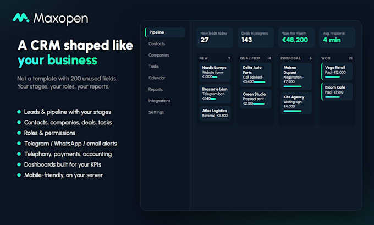Open Calendar in the sidebar

(x=157, y=78)
